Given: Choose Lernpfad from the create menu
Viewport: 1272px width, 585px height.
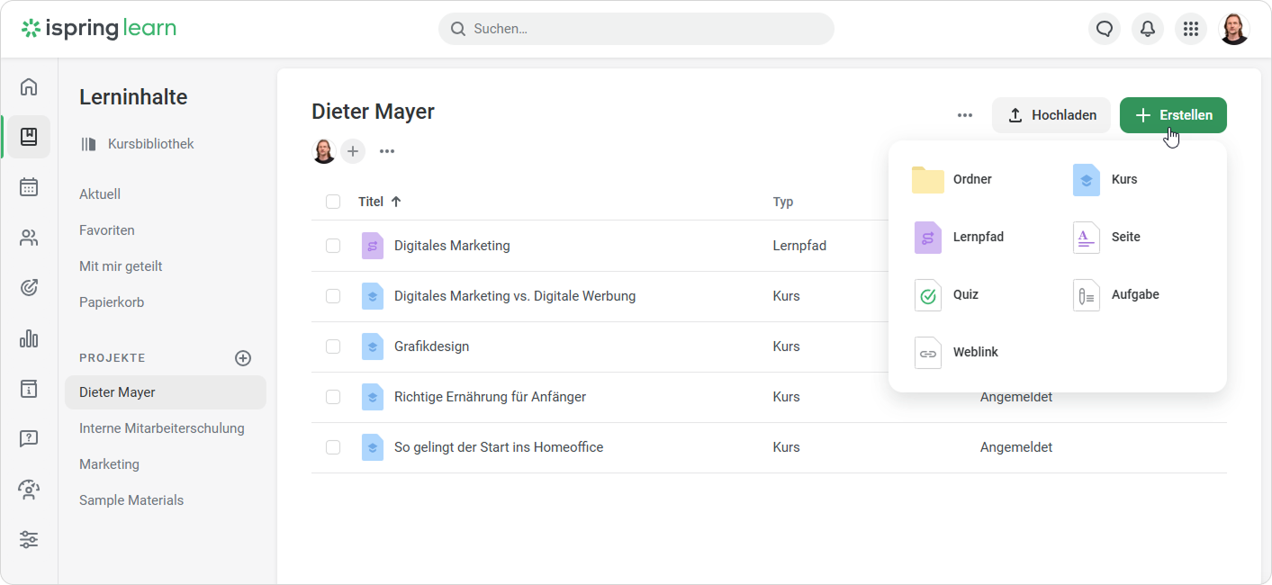Looking at the screenshot, I should (x=978, y=237).
